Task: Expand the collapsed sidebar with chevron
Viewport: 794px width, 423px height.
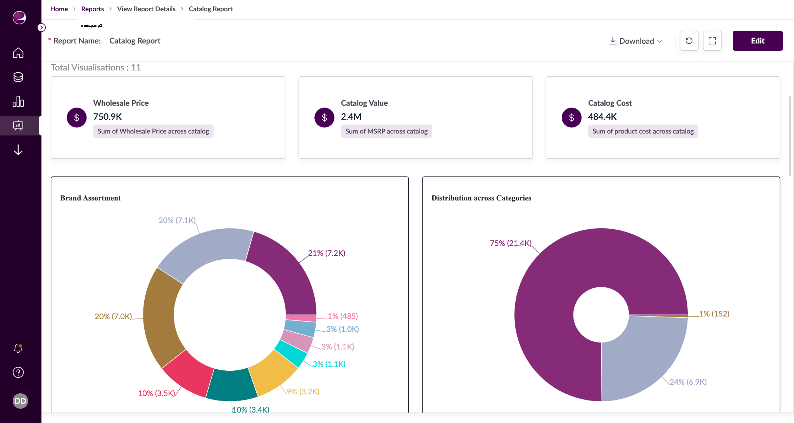Action: [41, 27]
